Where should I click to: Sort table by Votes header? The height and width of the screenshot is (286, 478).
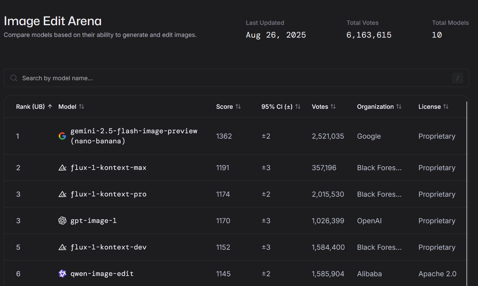[x=324, y=106]
